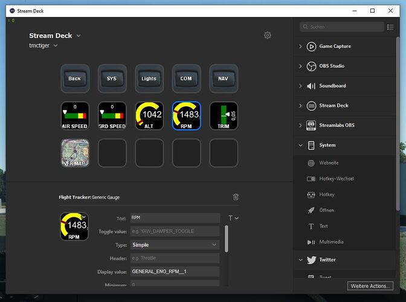Click the Weitere Actions button

370,286
